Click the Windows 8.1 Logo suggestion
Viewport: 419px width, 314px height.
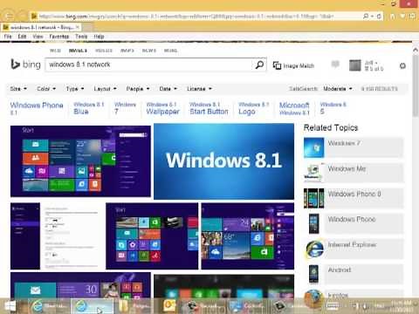pyautogui.click(x=254, y=108)
